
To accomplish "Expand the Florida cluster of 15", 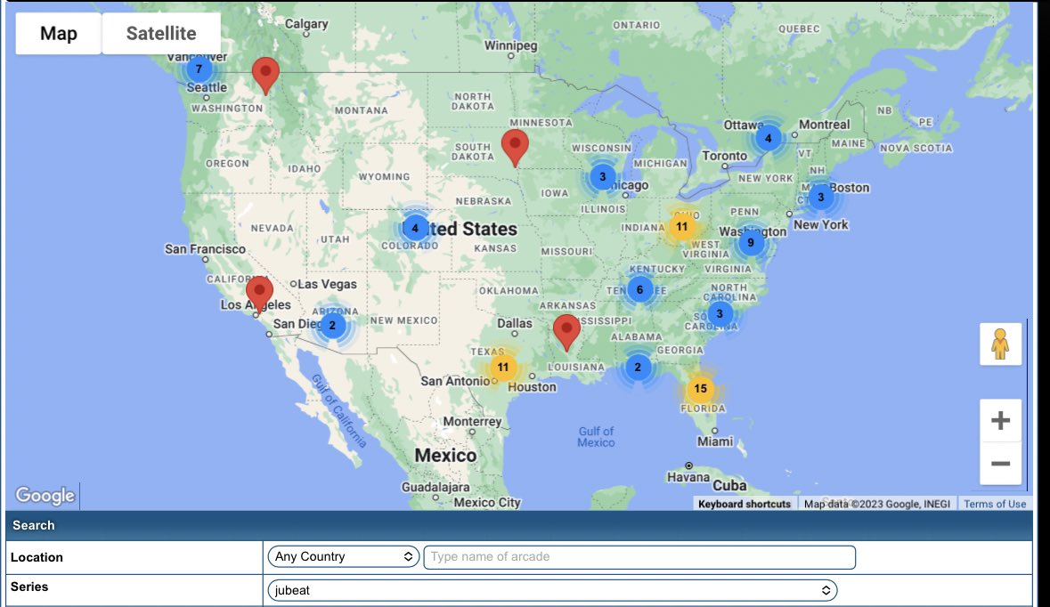I will tap(701, 389).
